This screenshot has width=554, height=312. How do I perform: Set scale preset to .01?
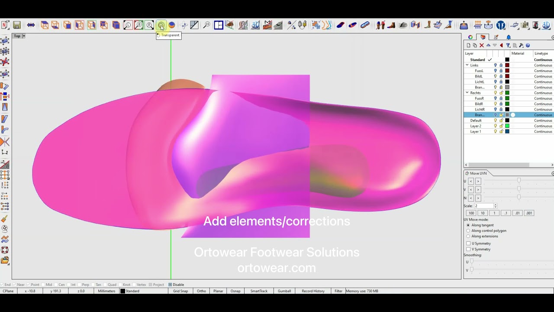517,213
